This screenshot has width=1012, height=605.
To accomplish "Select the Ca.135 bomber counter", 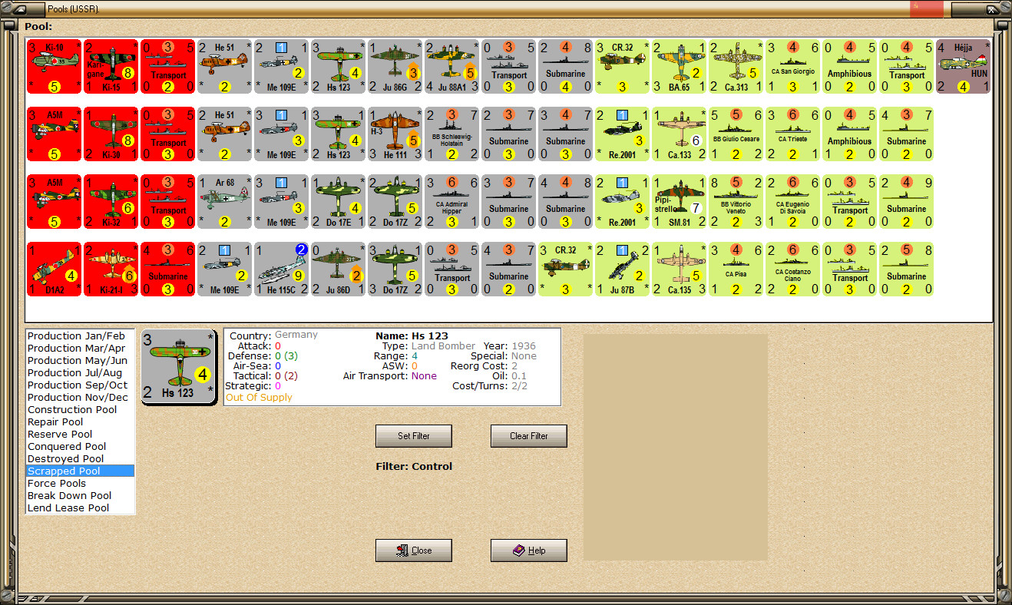I will click(679, 269).
